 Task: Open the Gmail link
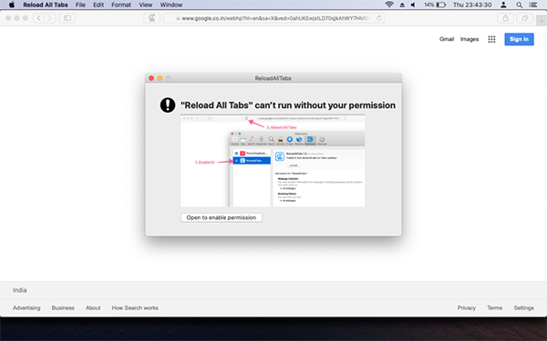[447, 39]
